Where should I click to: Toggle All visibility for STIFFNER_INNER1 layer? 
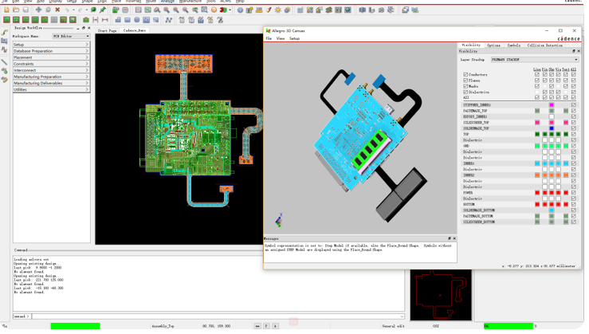point(573,105)
